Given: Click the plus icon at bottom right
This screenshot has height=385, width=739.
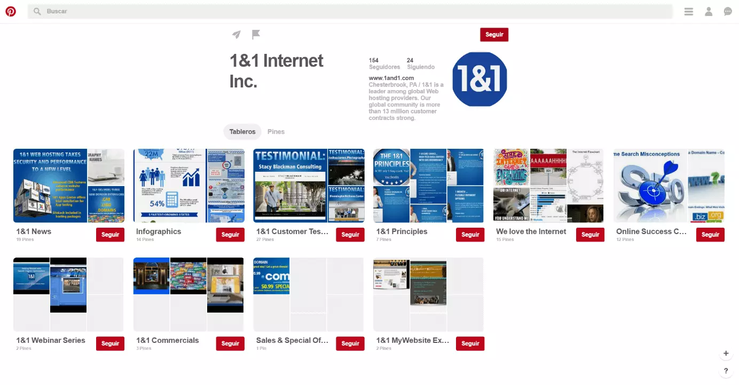Looking at the screenshot, I should point(726,354).
